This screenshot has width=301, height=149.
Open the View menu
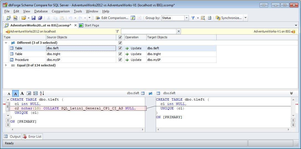(27, 11)
